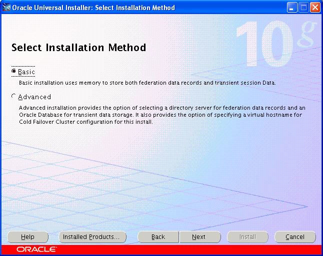
Task: Proceed with the Next button
Action: 200,237
